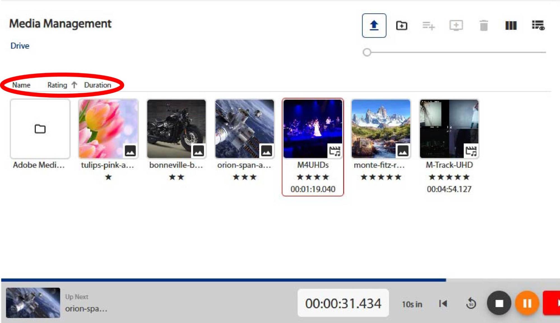Click the two-star rating under bonneville
The image size is (560, 323).
pyautogui.click(x=176, y=177)
